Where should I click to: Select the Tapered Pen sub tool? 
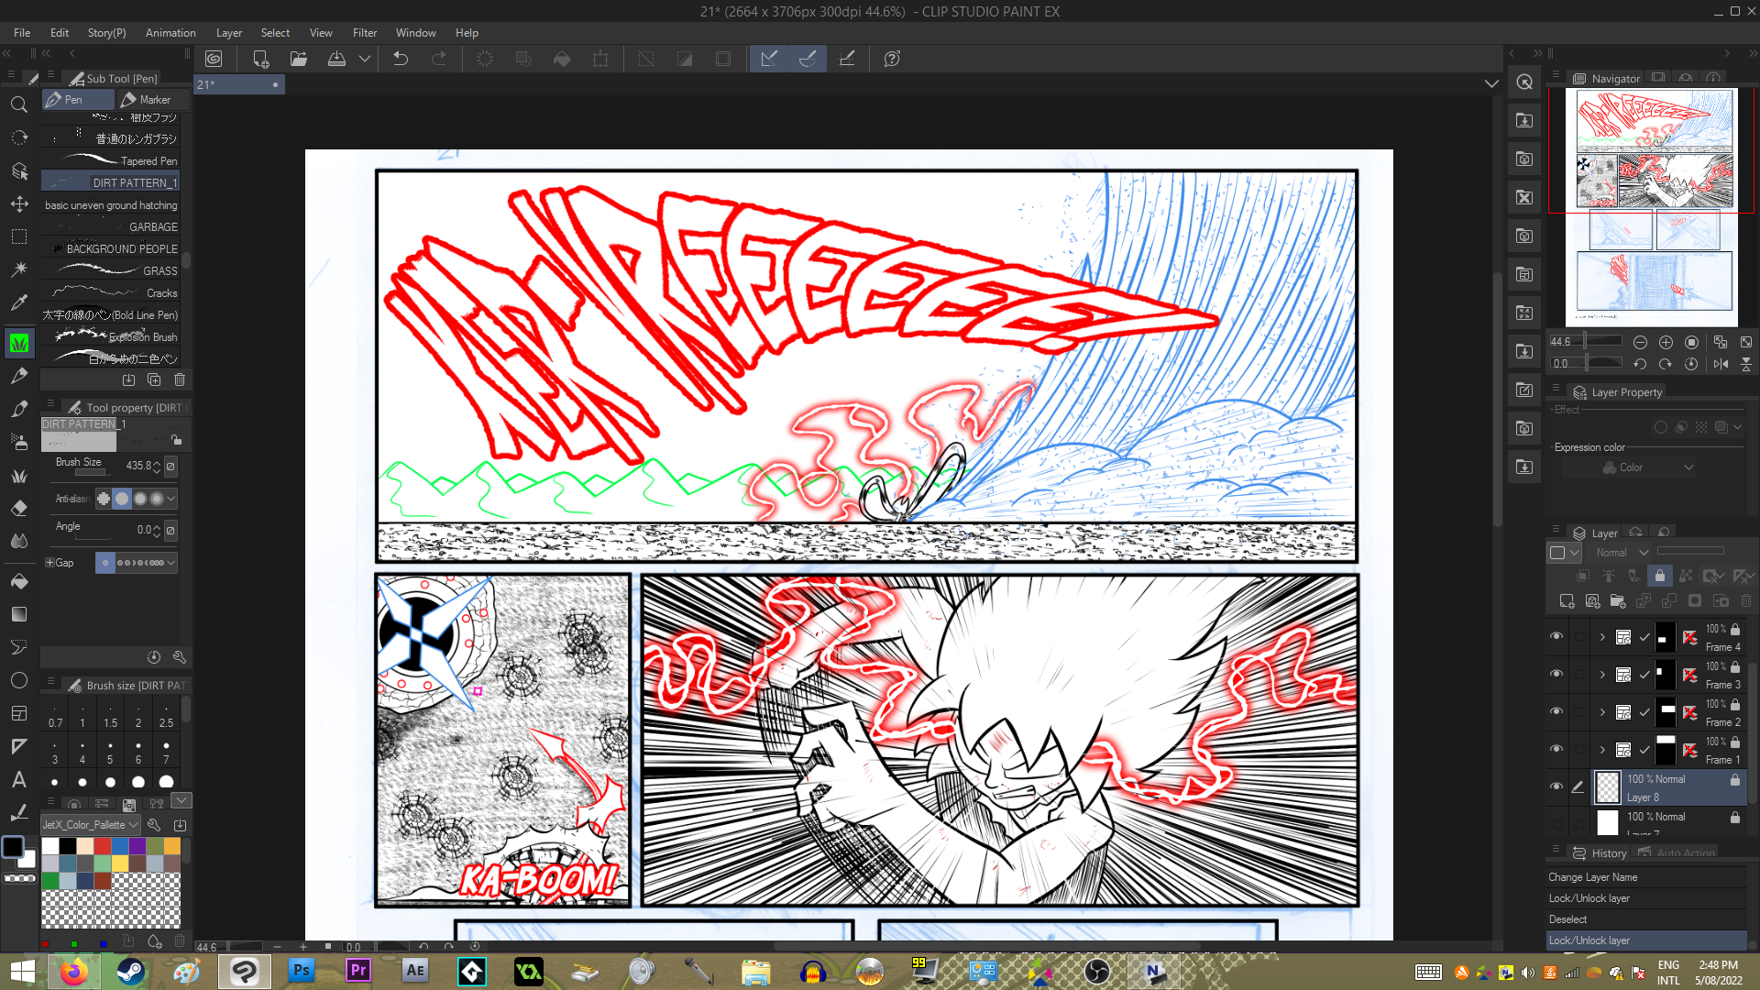[110, 160]
